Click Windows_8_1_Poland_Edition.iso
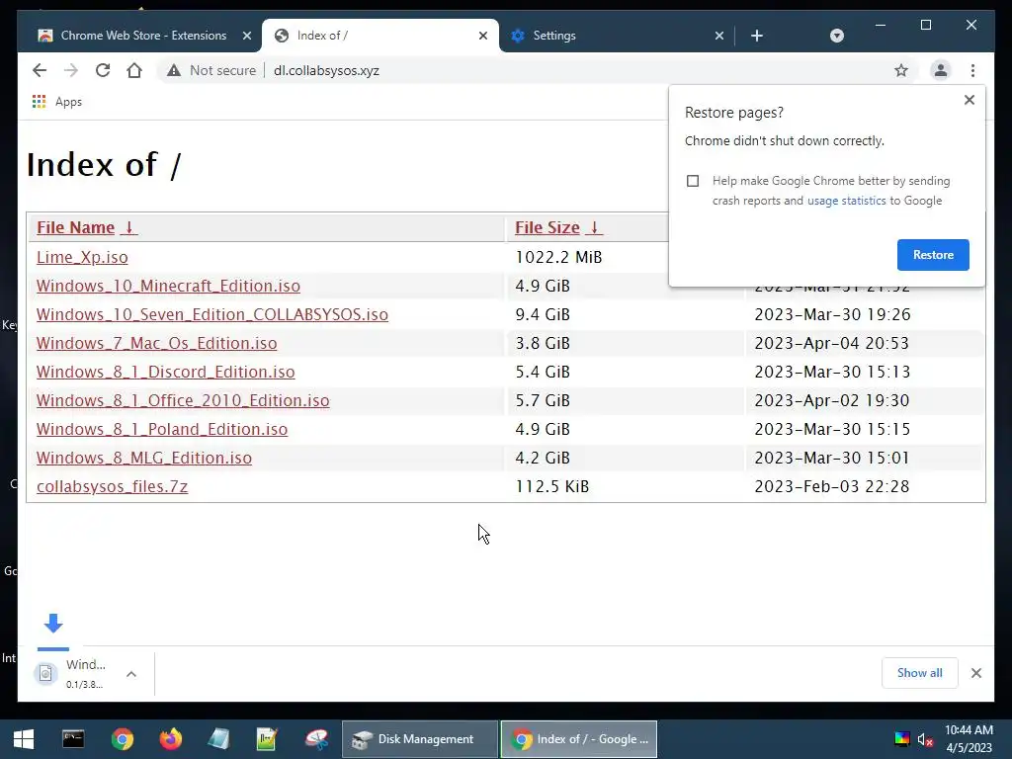Screen dimensions: 1012x759 (162, 429)
